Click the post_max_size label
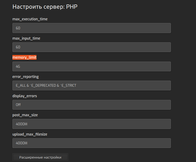Image resolution: width=196 pixels, height=162 pixels. pos(25,115)
